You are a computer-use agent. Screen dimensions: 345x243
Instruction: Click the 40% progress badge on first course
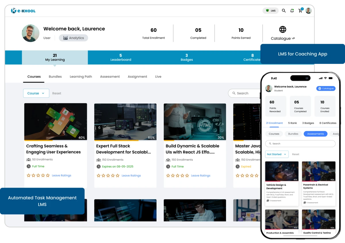[x=82, y=138]
